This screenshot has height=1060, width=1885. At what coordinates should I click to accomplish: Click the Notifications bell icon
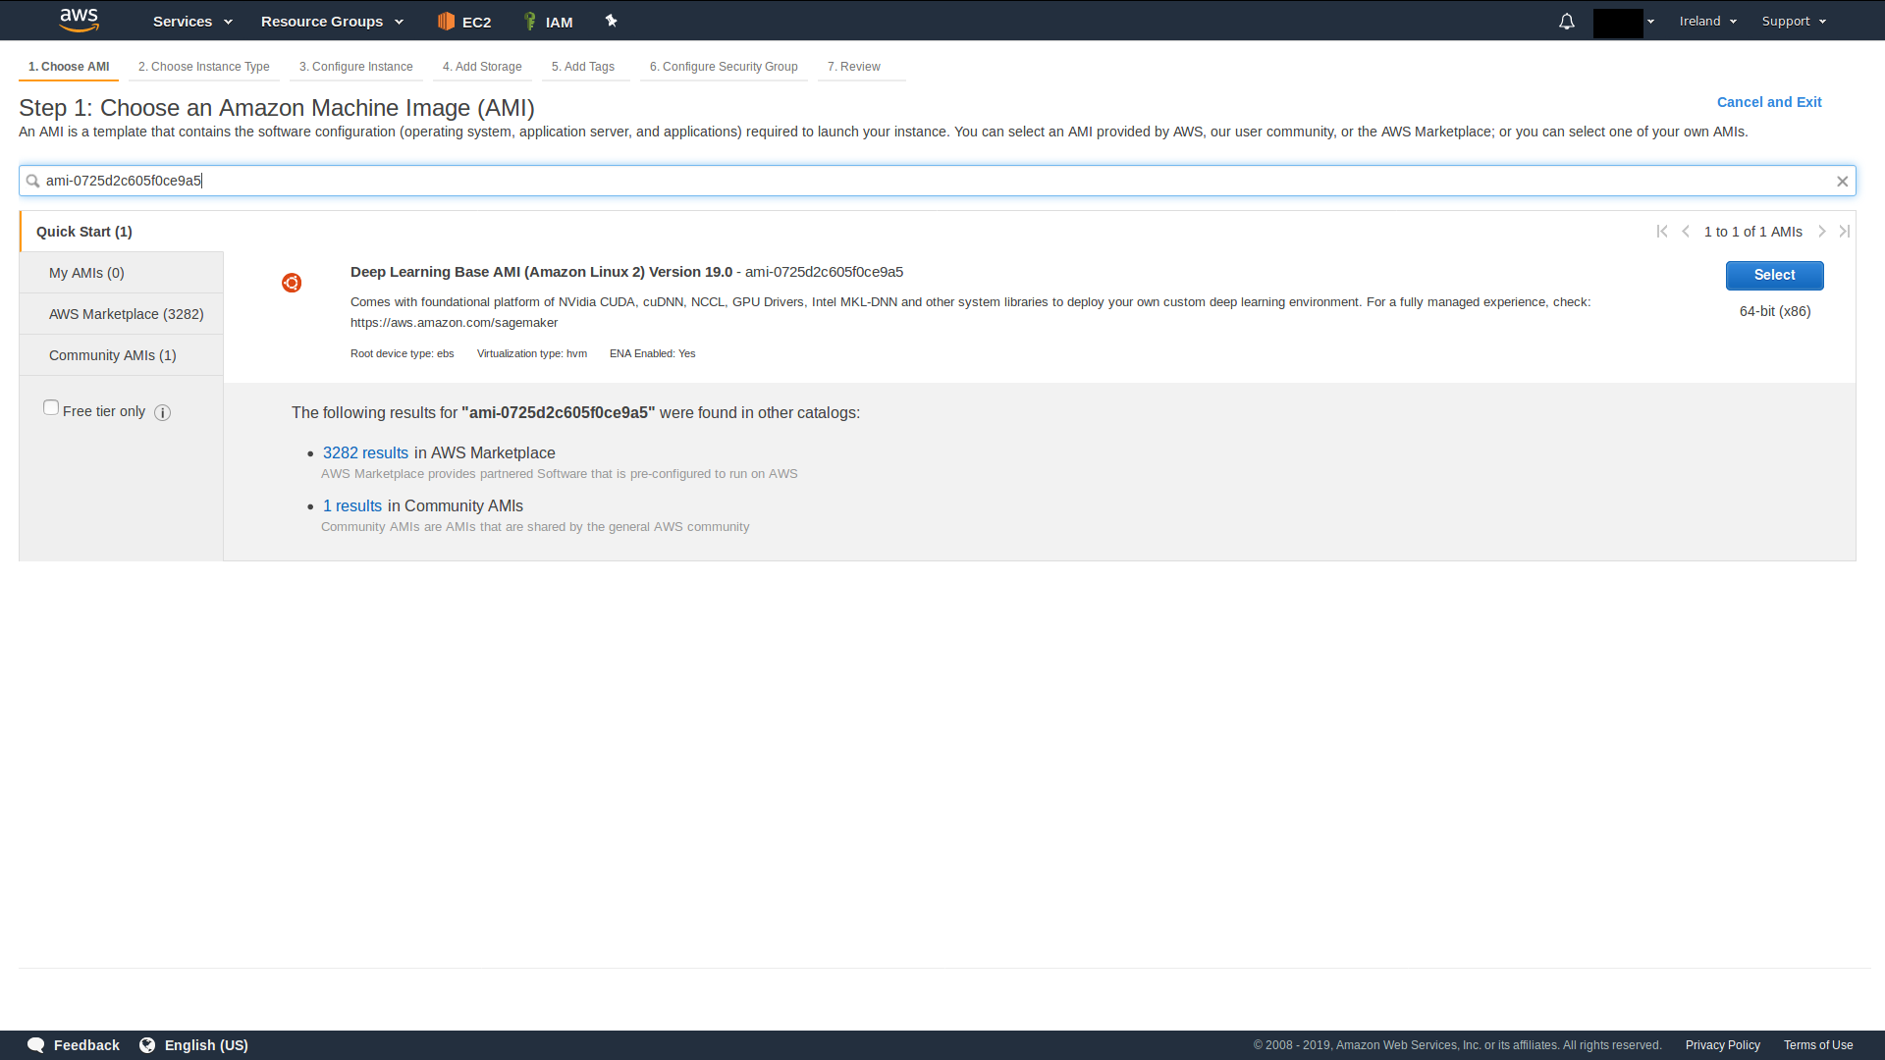[1564, 21]
